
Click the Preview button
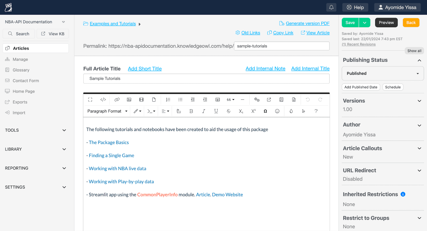tap(386, 23)
